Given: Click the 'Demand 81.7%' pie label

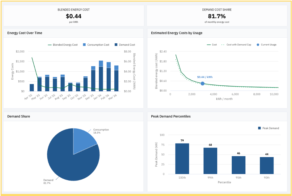Looking at the screenshot, I should 48,181.
